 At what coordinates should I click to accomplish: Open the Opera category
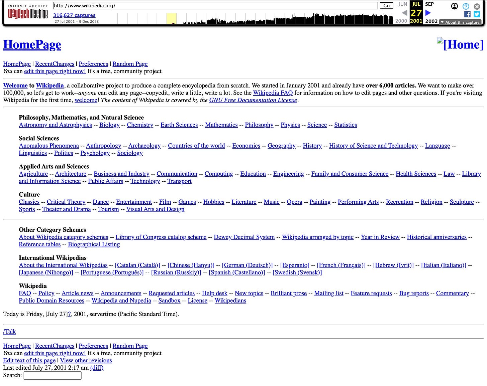(295, 202)
